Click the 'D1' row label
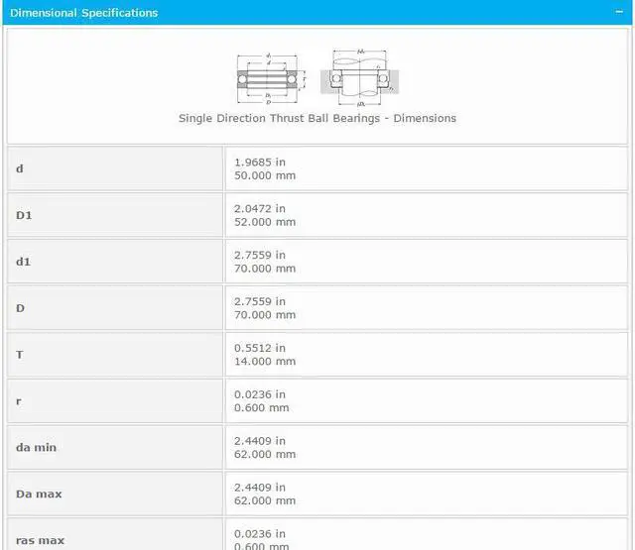Screen dimensions: 635x550 [24, 215]
